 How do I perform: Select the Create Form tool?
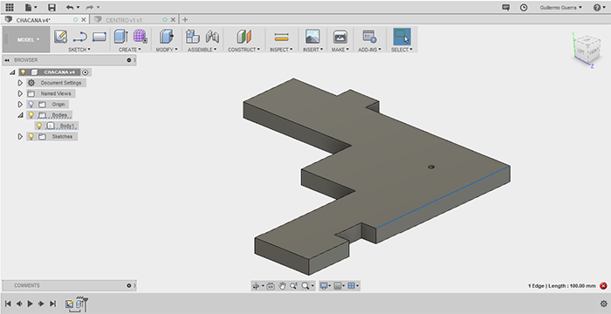[x=140, y=37]
